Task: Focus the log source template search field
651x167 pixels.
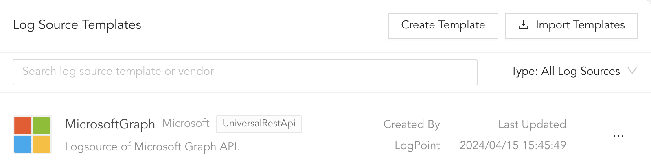Action: tap(245, 72)
